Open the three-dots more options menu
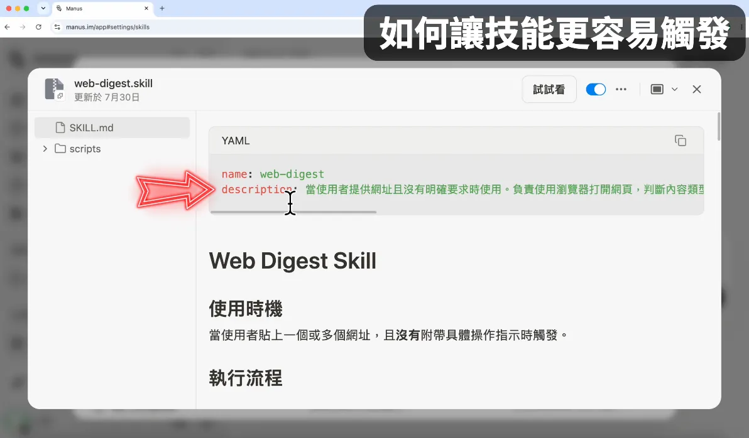 (x=621, y=89)
